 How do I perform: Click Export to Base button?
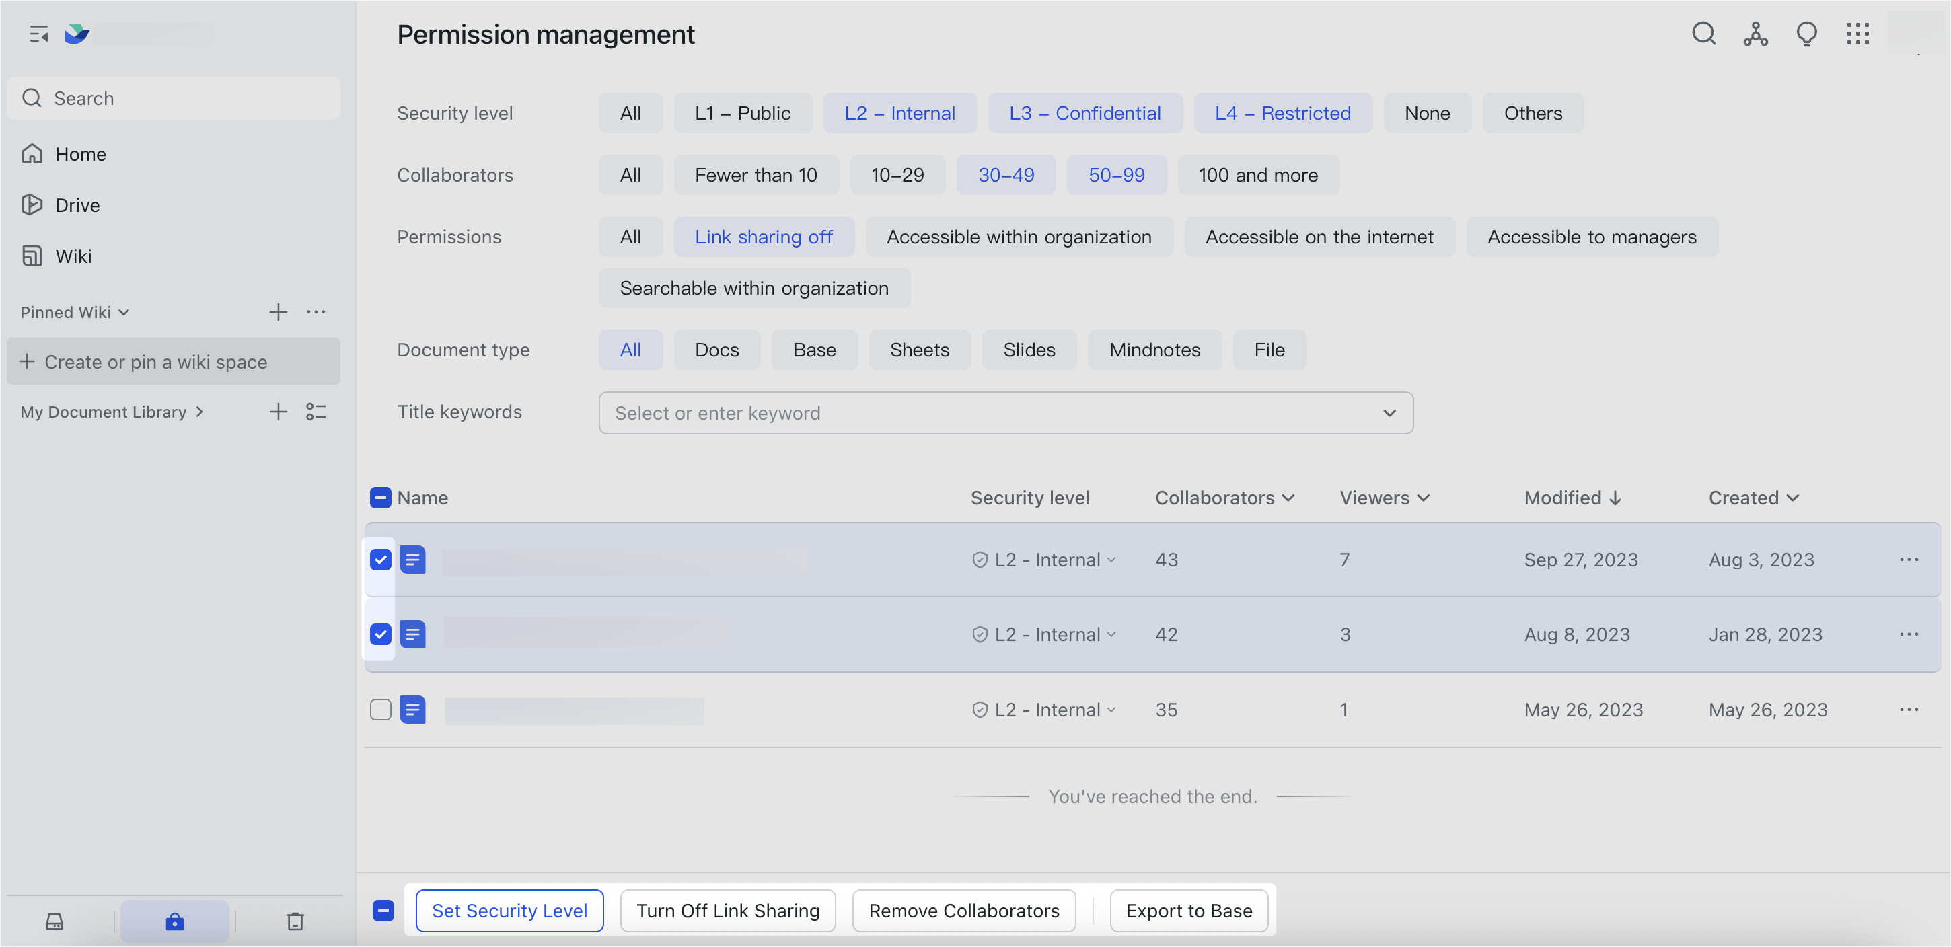coord(1188,911)
